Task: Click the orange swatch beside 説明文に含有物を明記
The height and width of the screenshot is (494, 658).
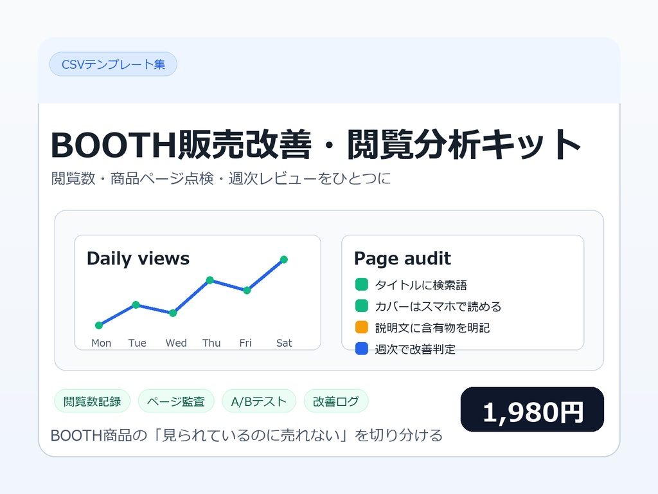Action: point(361,327)
